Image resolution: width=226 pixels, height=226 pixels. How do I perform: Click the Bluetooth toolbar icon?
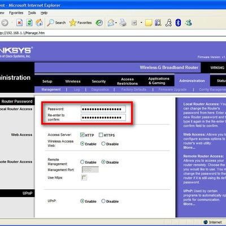[x=178, y=23]
